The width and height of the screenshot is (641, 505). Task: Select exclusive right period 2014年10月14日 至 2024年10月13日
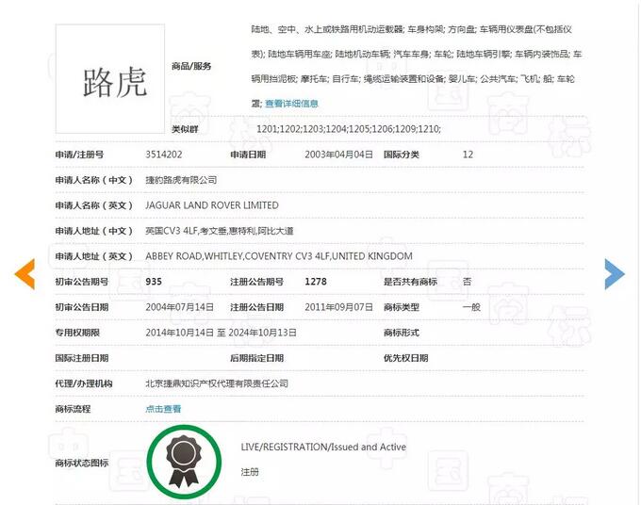[221, 333]
